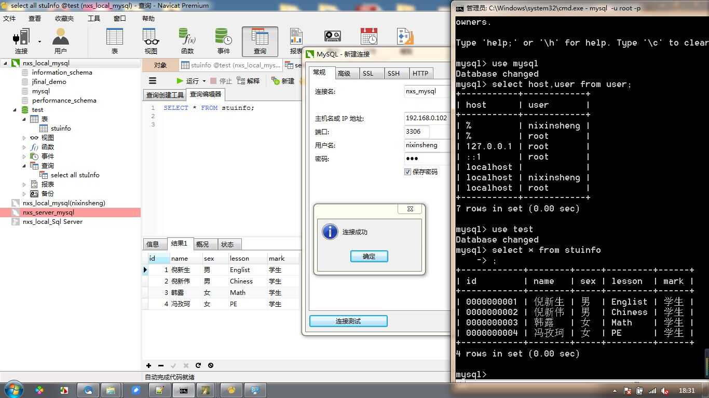Click 确定 in the 连接成功 dialog

coord(369,257)
